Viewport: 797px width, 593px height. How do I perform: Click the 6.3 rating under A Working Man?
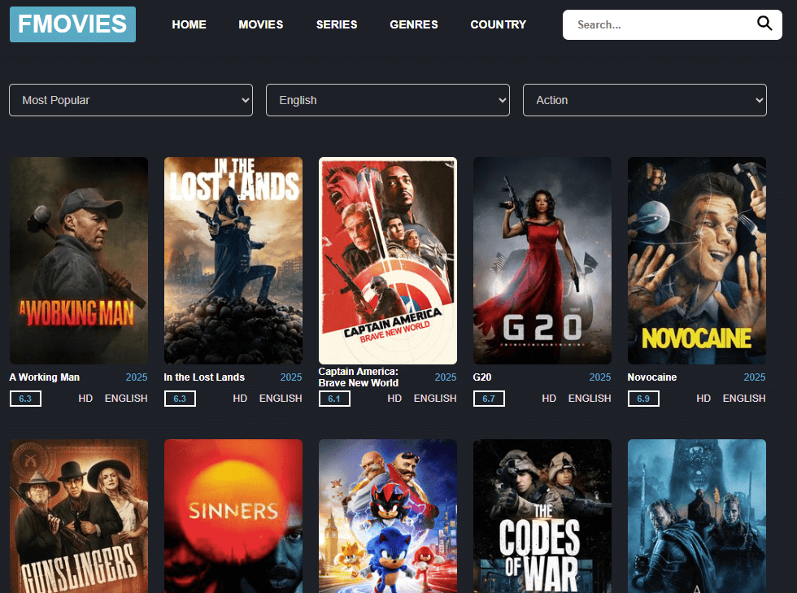tap(25, 399)
